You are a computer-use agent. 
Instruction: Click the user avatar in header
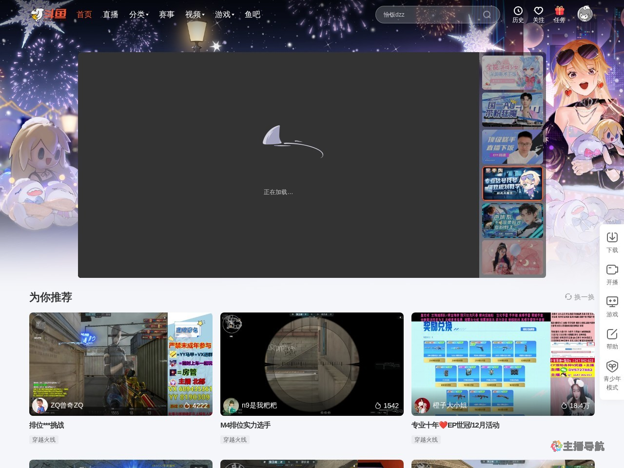tap(585, 14)
